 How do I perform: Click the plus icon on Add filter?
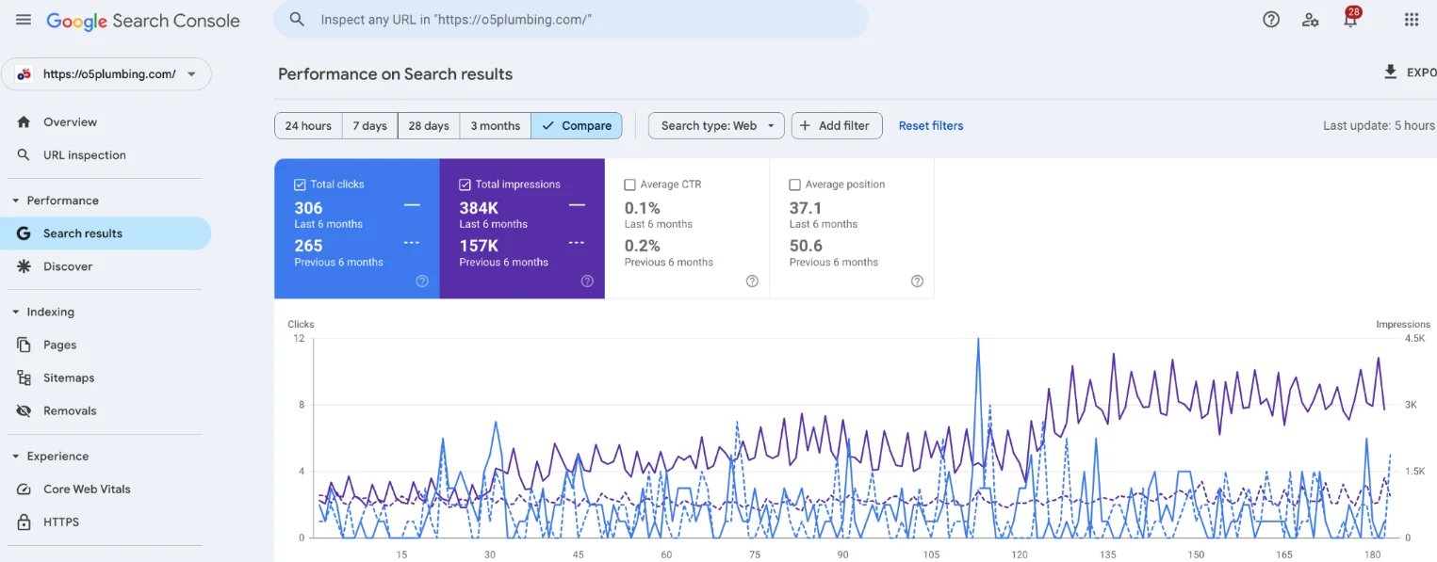point(805,125)
